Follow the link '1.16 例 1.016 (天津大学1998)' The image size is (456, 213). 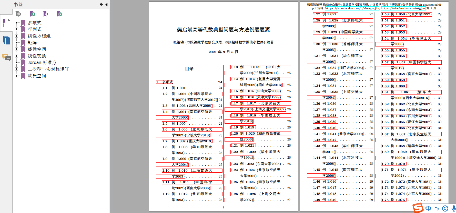[x=256, y=97]
